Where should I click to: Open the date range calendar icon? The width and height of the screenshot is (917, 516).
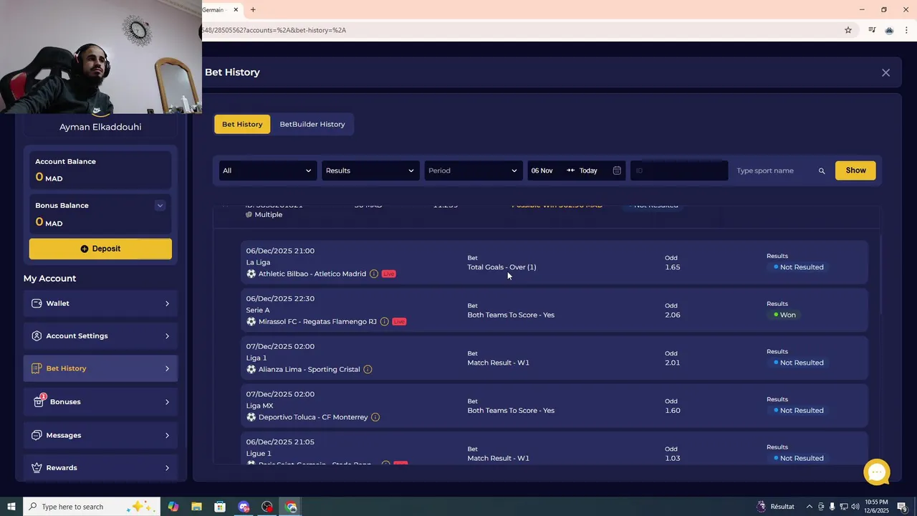pyautogui.click(x=617, y=171)
